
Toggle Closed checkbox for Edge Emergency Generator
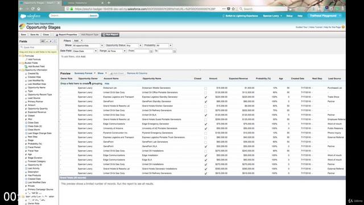[205, 124]
